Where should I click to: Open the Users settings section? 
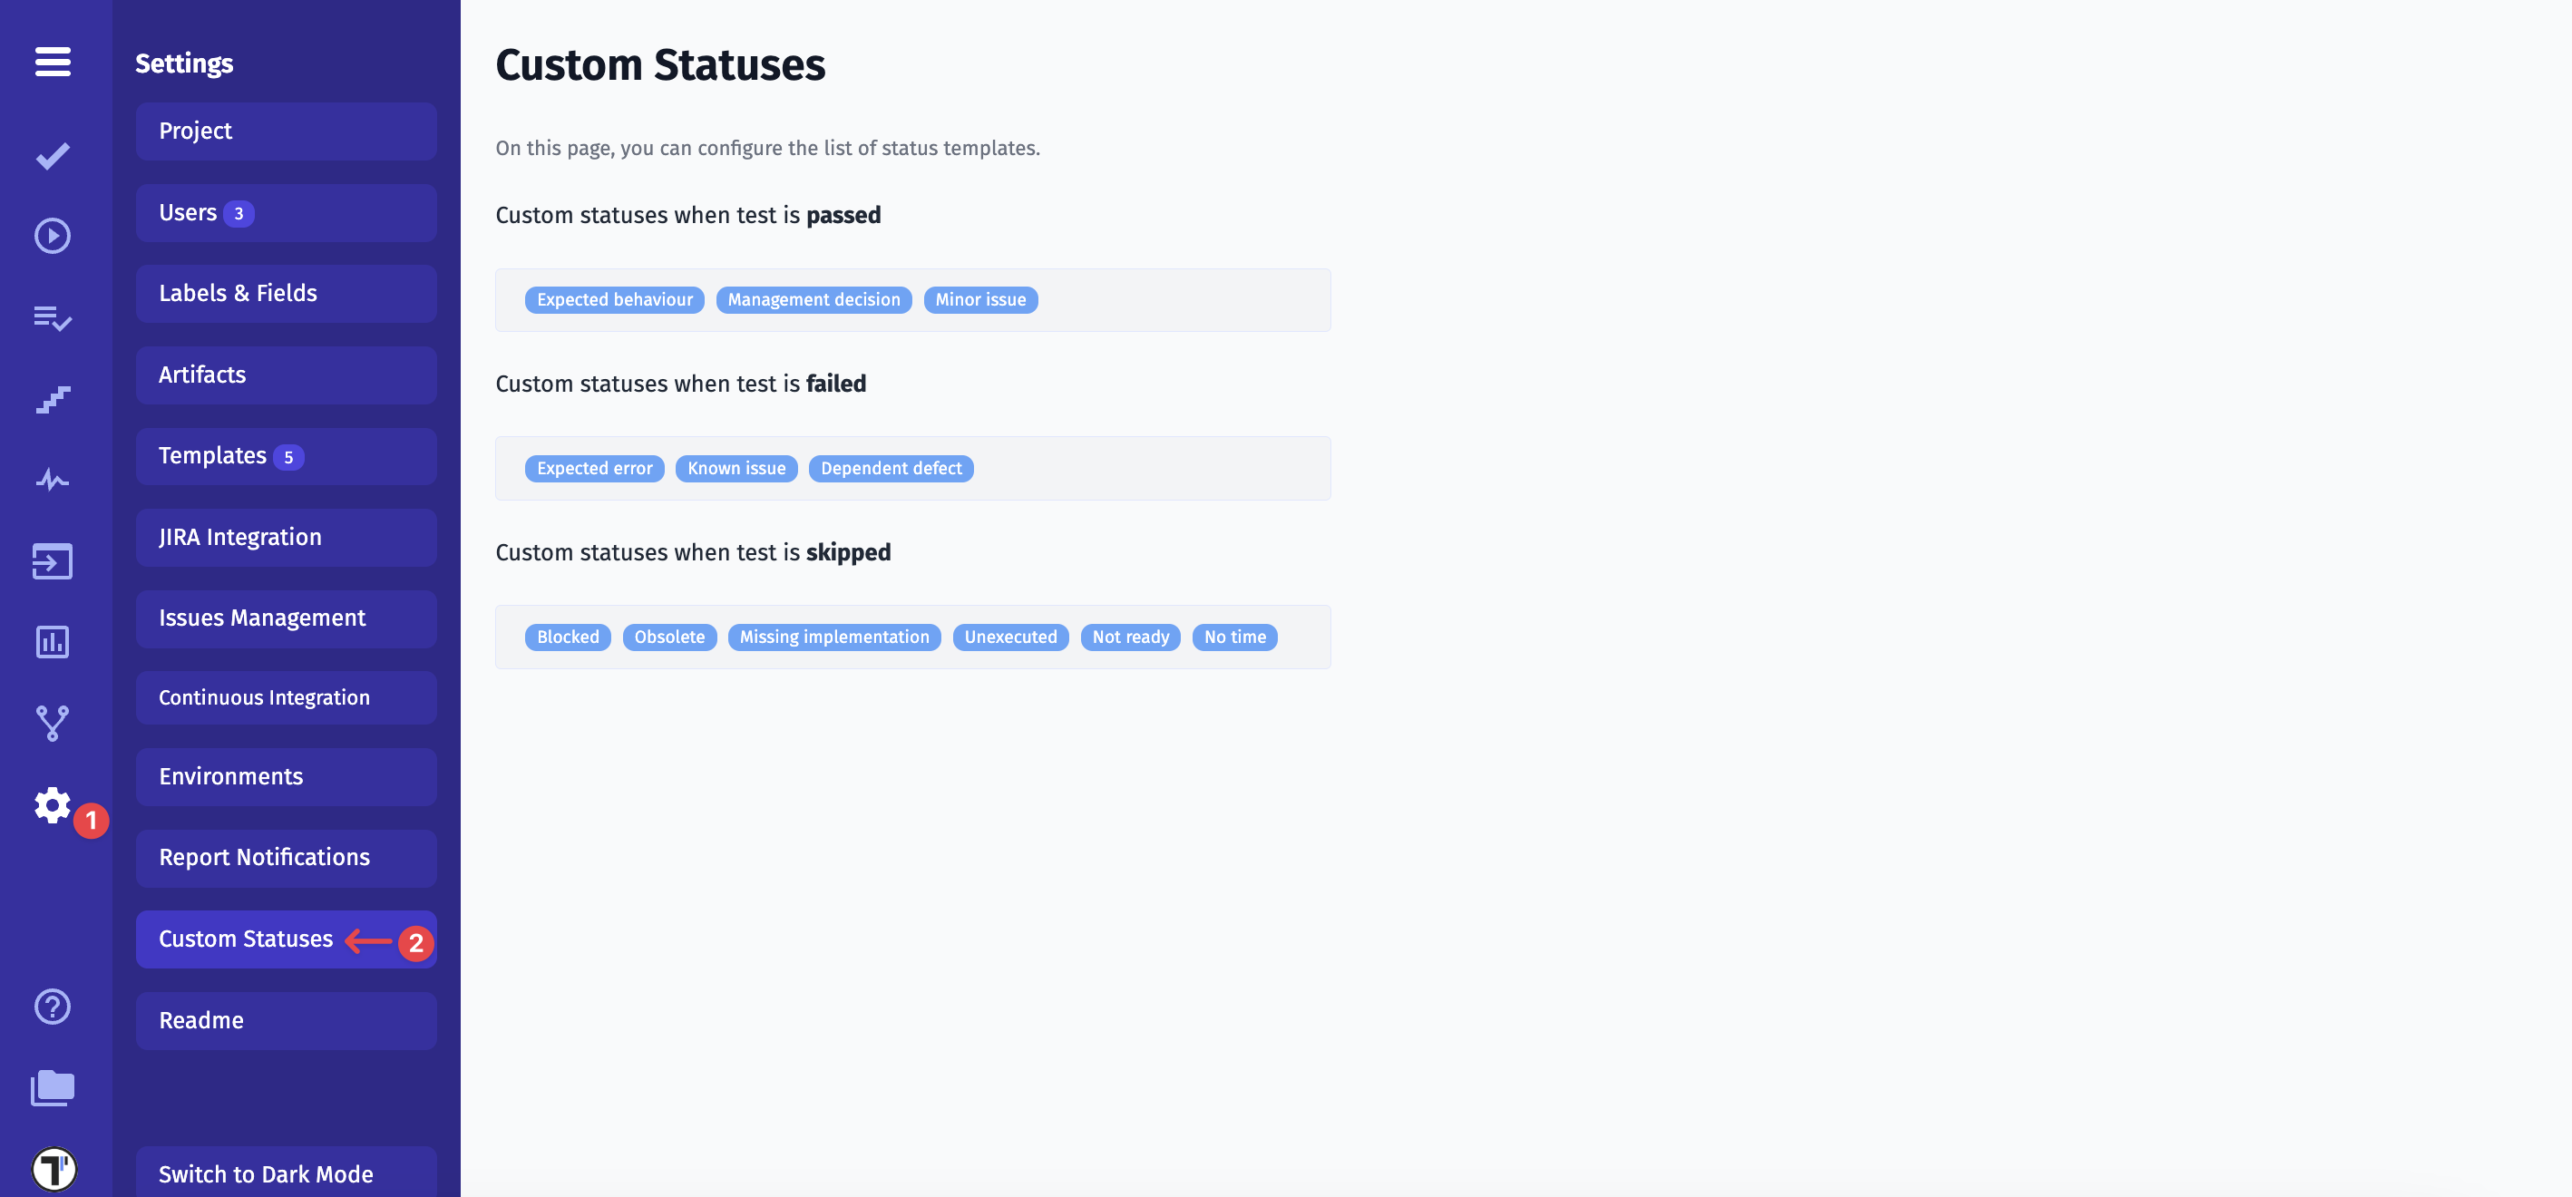(287, 212)
